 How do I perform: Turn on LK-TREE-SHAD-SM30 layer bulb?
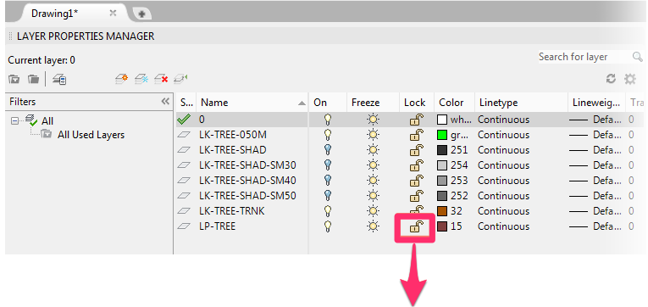click(328, 165)
